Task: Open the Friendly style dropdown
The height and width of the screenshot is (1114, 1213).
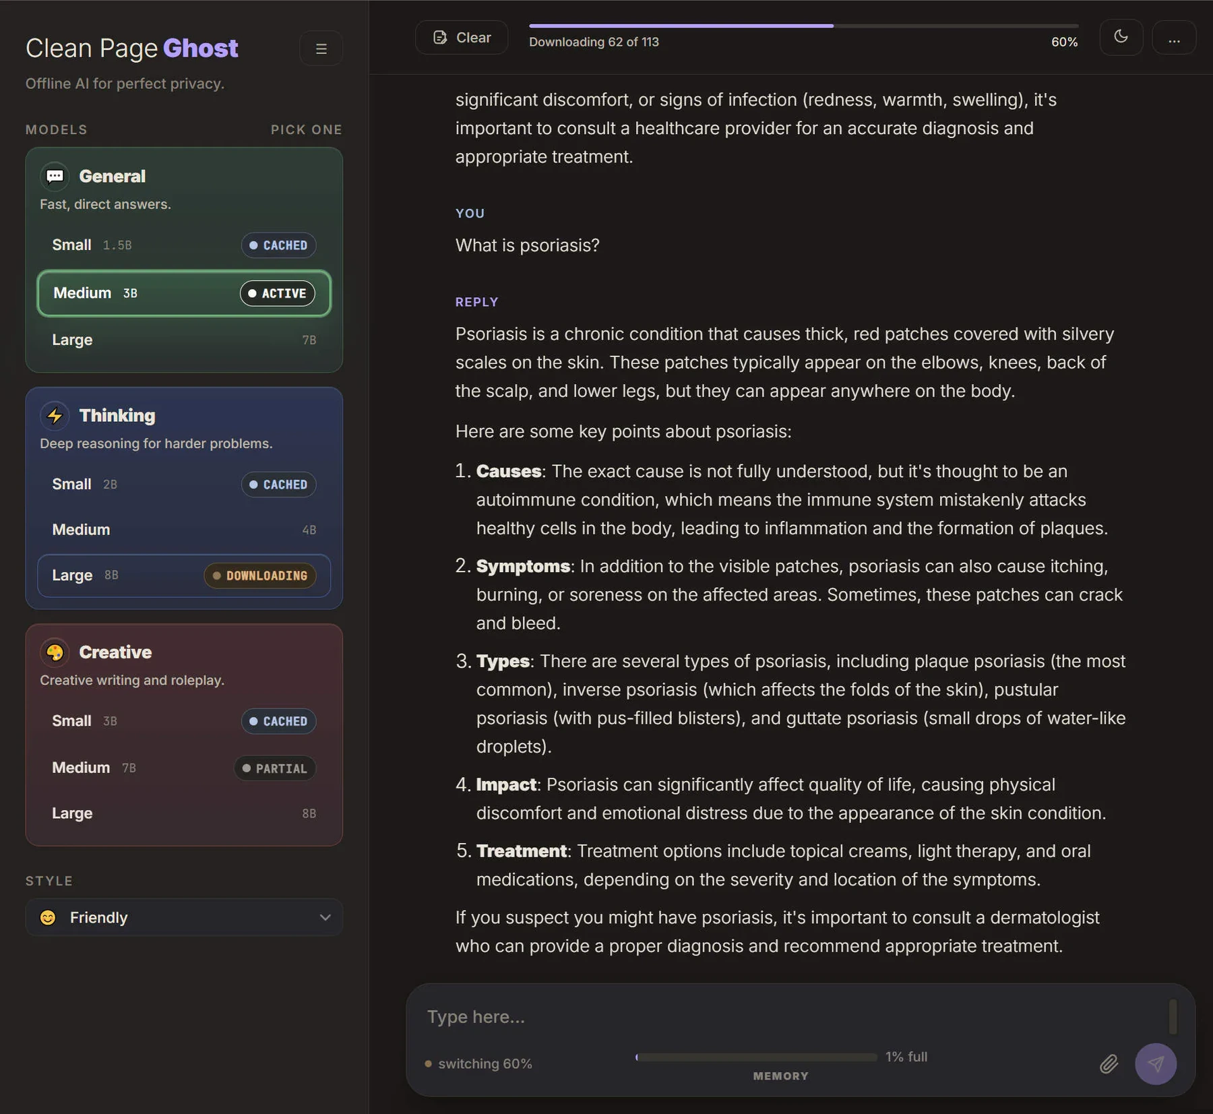Action: coord(184,917)
